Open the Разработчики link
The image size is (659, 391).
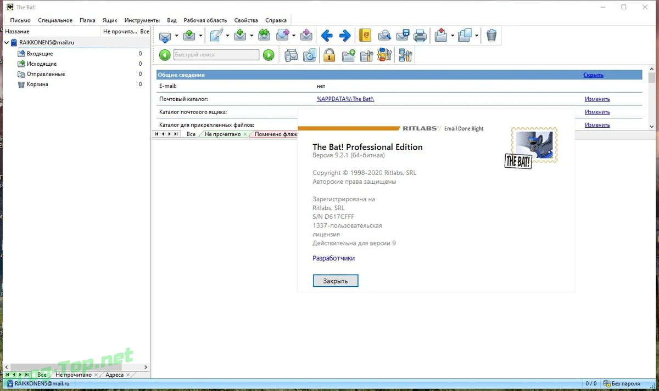tap(334, 258)
